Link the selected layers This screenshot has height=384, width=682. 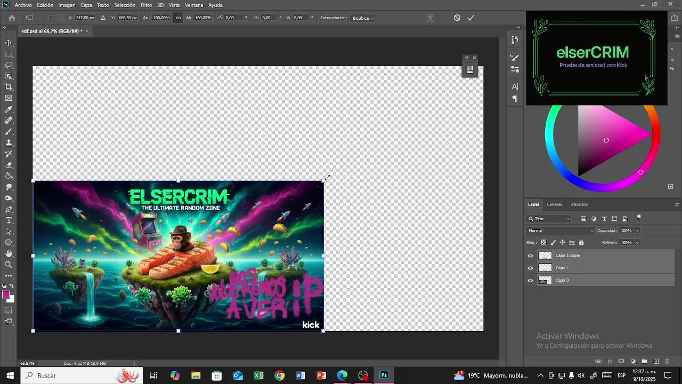pyautogui.click(x=598, y=362)
